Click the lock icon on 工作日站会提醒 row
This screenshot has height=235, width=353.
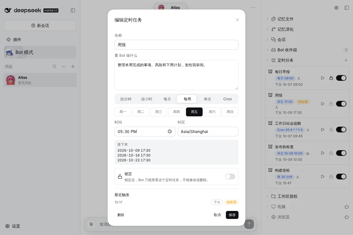pyautogui.click(x=331, y=130)
